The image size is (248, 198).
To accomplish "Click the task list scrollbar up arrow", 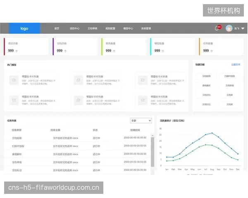I will coord(153,136).
